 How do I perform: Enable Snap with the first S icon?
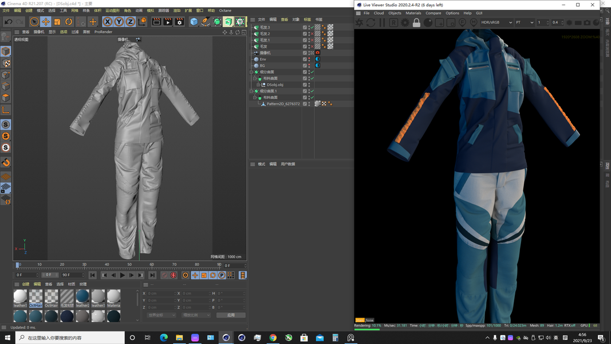[x=6, y=124]
